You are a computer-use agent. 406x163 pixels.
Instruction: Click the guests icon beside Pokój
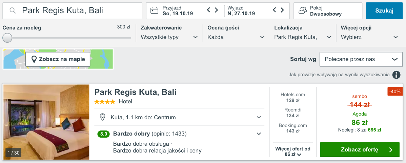302,11
